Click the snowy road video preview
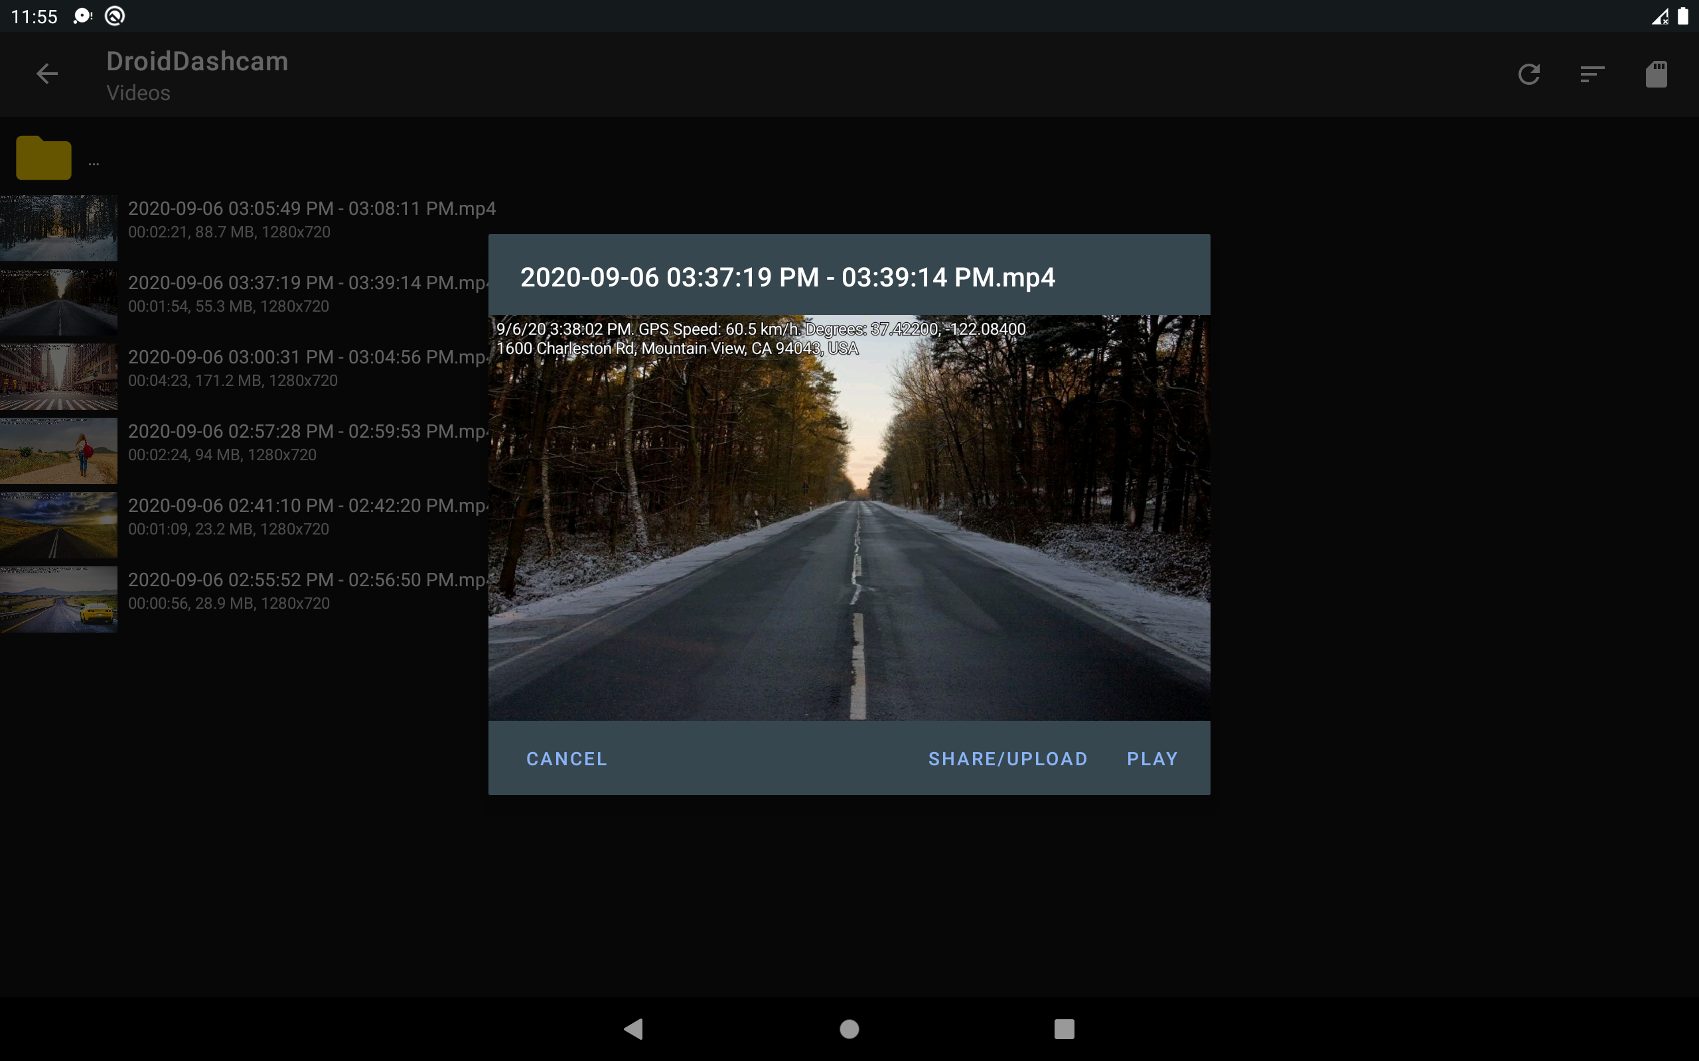1699x1061 pixels. (849, 518)
